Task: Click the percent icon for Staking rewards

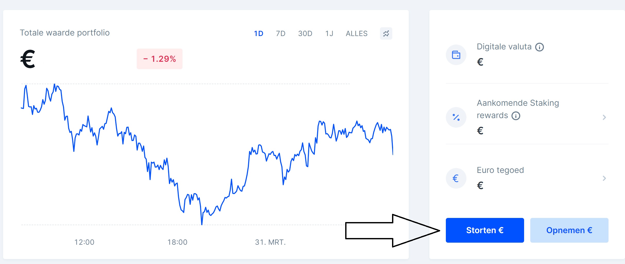Action: coord(456,117)
